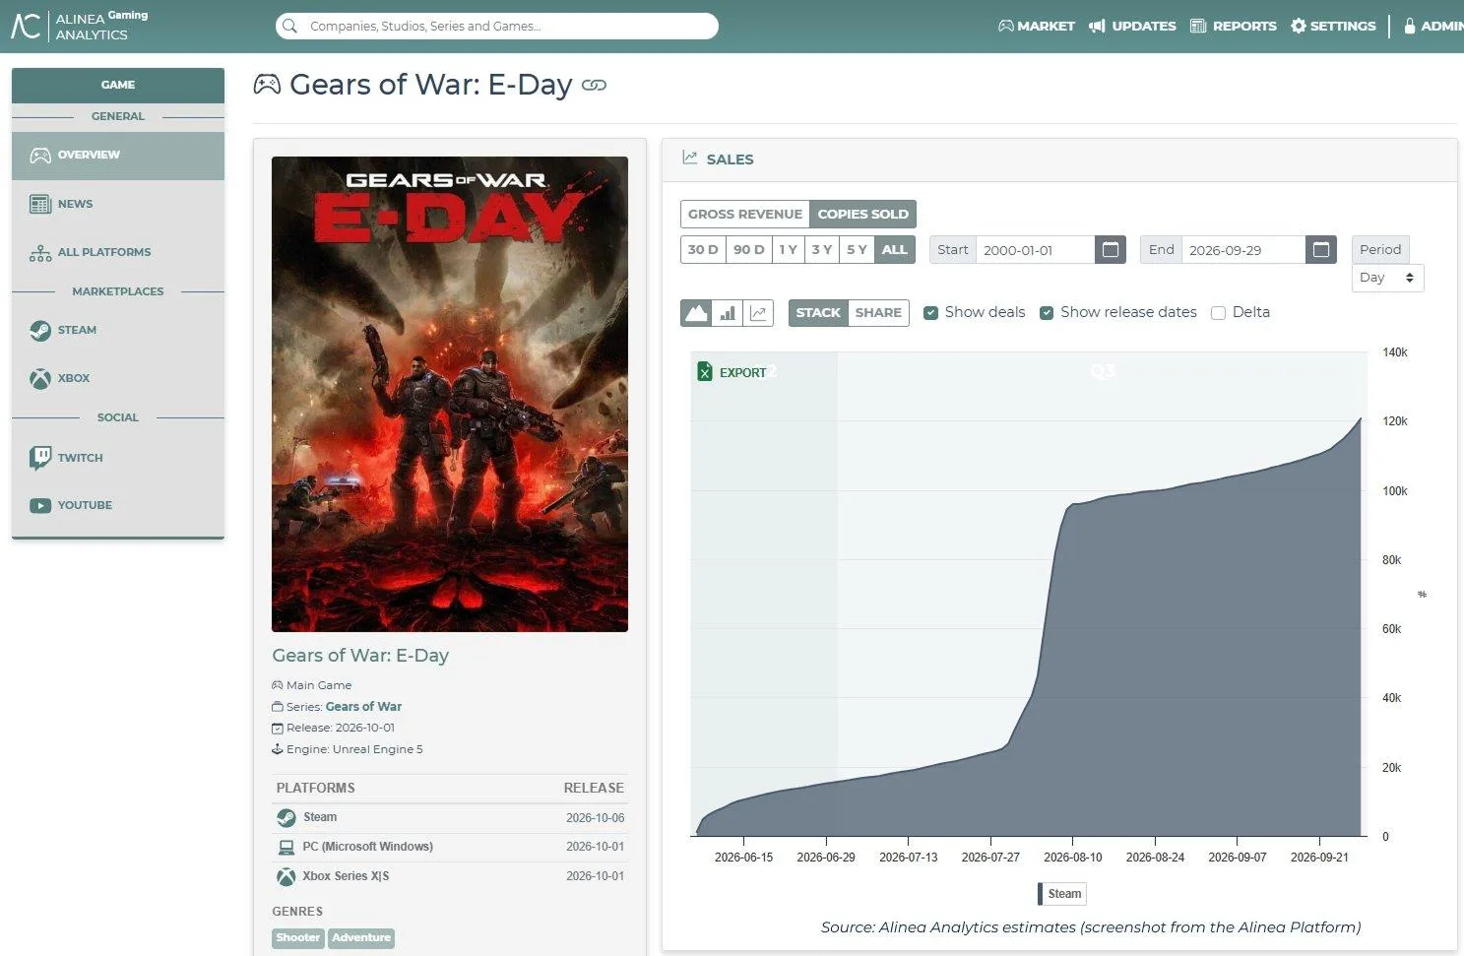Image resolution: width=1464 pixels, height=956 pixels.
Task: Uncheck Show release dates checkbox
Action: pos(1047,313)
